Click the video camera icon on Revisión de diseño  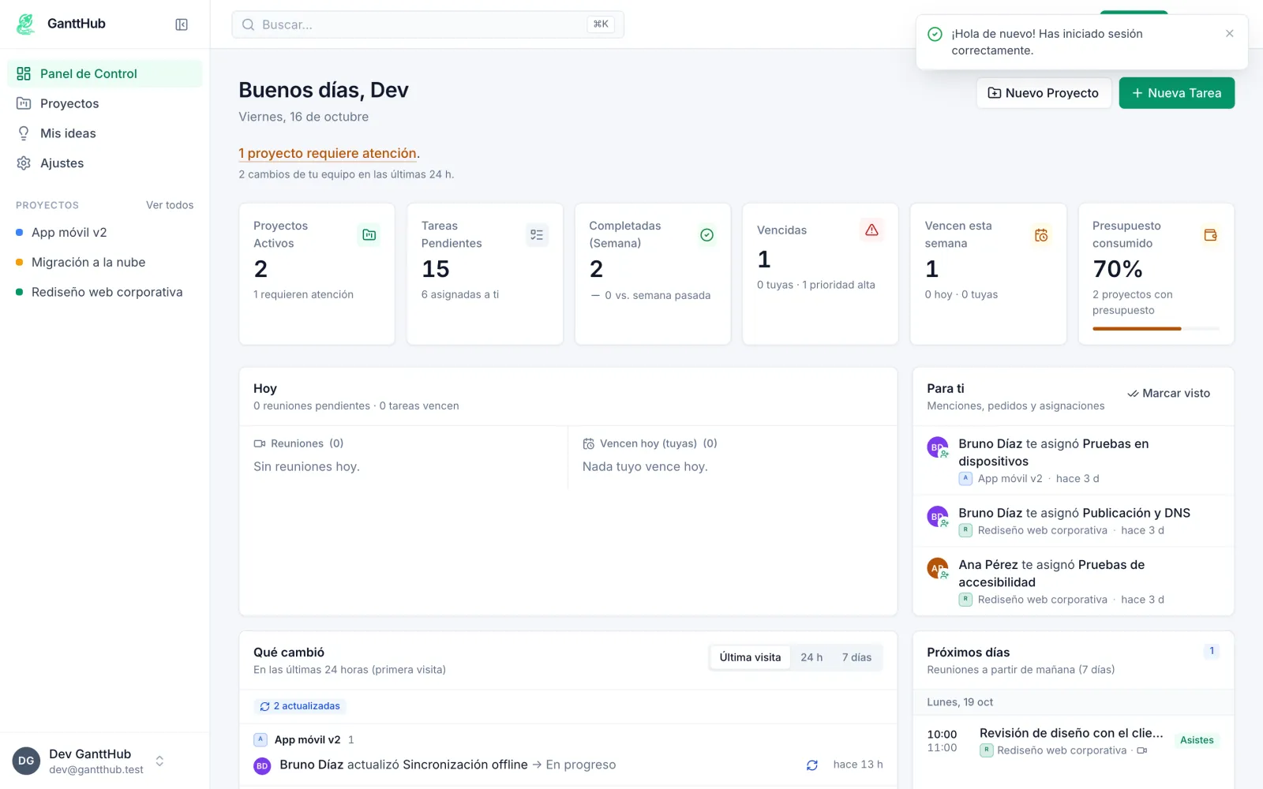click(x=1141, y=750)
